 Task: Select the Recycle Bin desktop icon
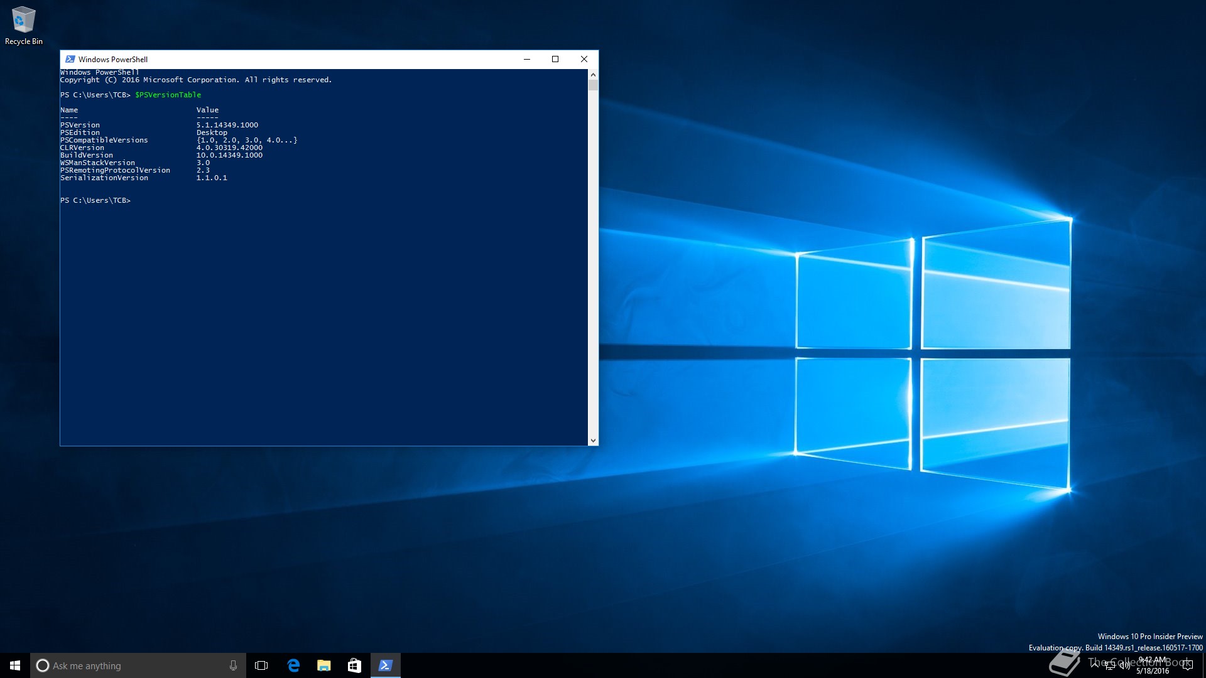tap(23, 25)
